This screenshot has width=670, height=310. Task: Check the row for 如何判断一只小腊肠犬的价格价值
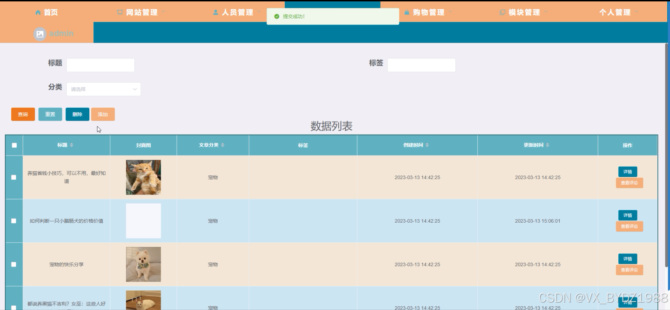[x=13, y=221]
